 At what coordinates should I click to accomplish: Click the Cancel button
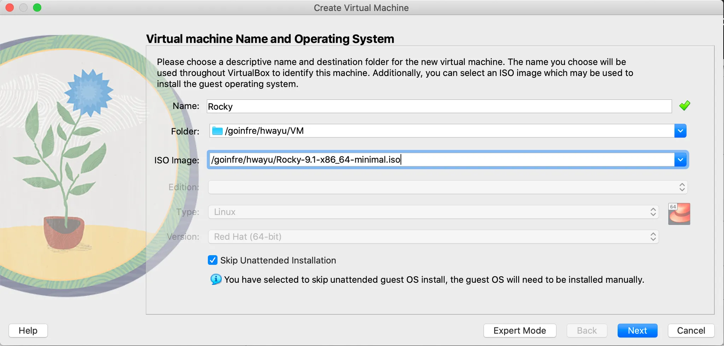coord(691,330)
